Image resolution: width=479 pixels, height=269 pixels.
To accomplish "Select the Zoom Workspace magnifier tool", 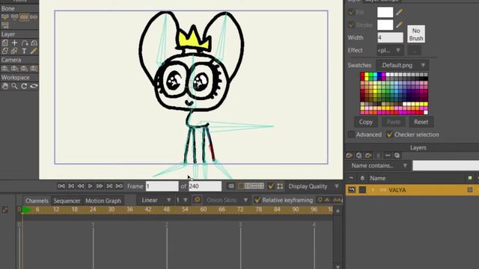I will (14, 87).
